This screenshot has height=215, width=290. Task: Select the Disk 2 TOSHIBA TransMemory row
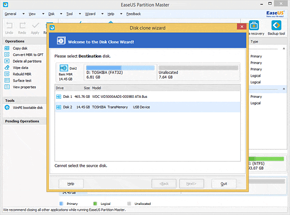147,107
